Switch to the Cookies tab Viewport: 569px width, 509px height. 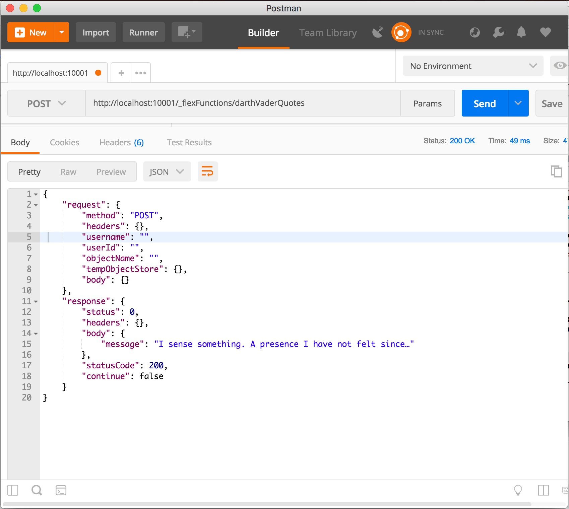(x=64, y=143)
